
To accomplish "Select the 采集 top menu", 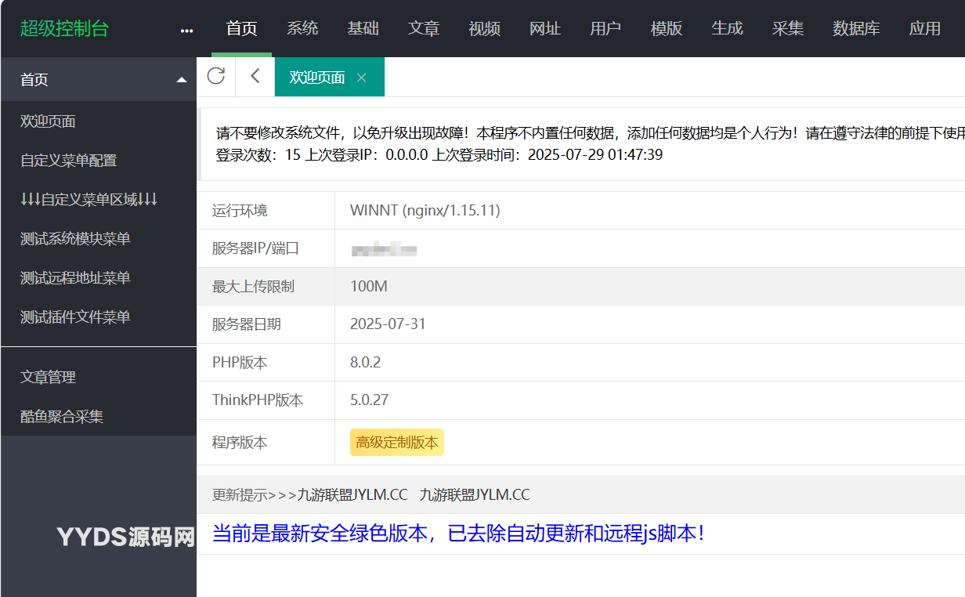I will (x=788, y=29).
